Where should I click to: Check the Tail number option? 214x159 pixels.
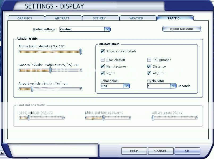coord(149,60)
